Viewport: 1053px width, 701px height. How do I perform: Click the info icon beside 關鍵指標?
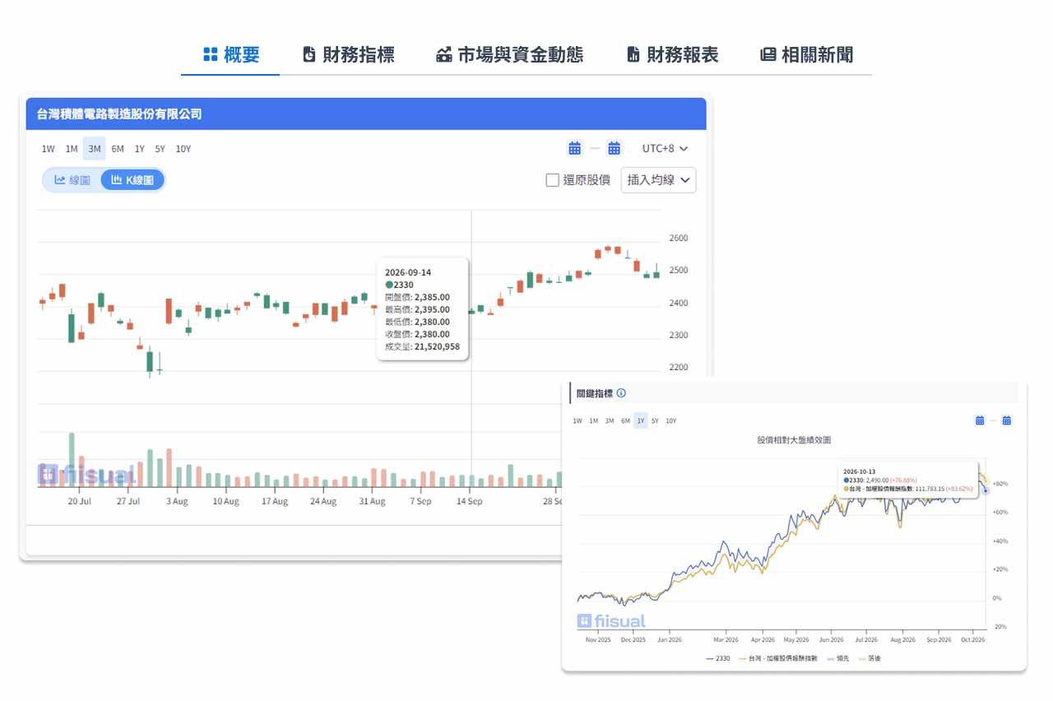click(x=621, y=393)
